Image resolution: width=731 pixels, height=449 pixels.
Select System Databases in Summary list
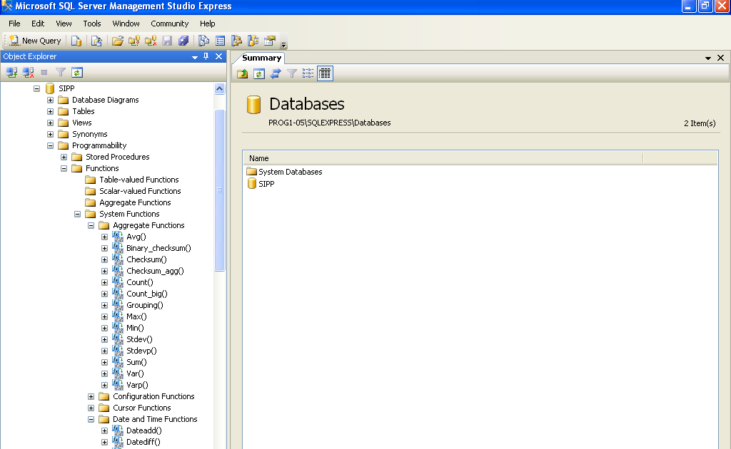point(290,172)
